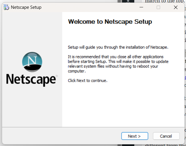Click the "Welcome to Netscape Setup" heading
This screenshot has width=186, height=146.
point(110,22)
